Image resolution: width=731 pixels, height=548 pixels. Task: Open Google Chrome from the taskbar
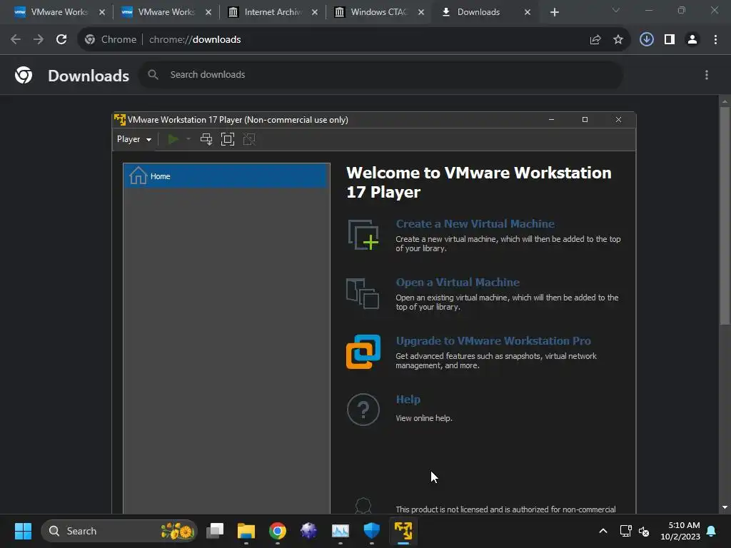pyautogui.click(x=278, y=531)
